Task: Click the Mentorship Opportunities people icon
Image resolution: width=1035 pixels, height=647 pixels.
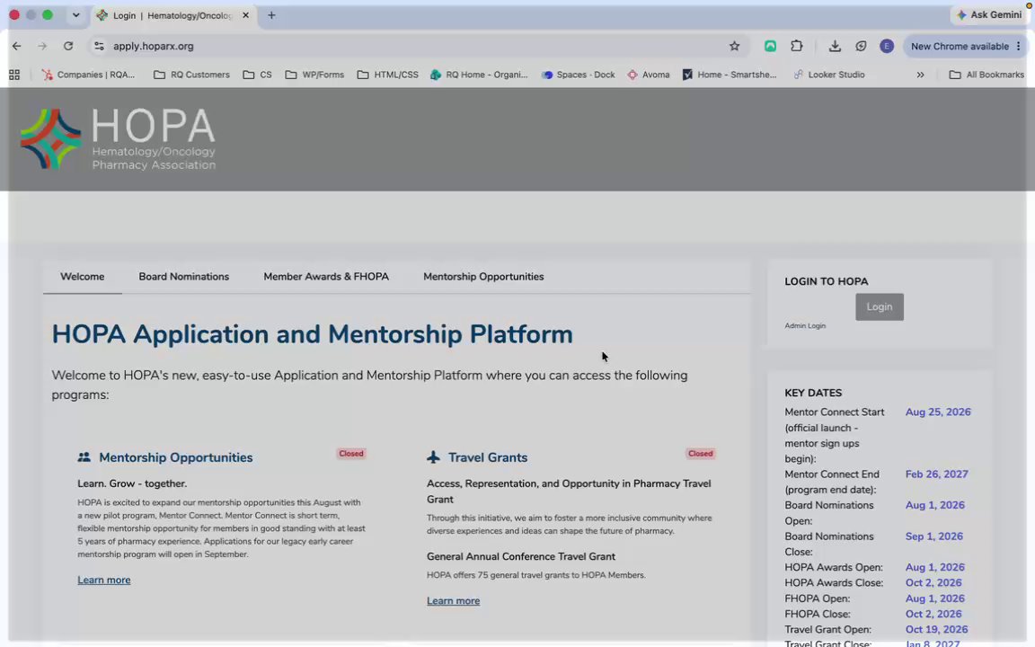Action: pos(84,456)
